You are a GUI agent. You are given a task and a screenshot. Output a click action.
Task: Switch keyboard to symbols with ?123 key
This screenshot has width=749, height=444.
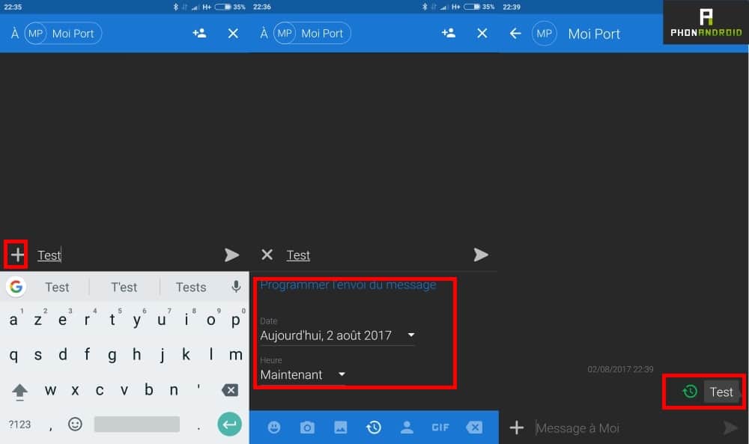19,425
